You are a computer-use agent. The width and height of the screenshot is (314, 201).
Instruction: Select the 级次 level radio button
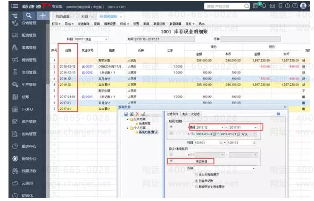pyautogui.click(x=171, y=154)
